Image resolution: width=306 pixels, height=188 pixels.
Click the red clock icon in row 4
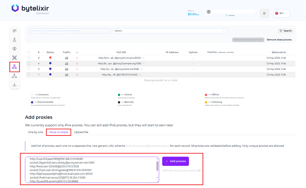pos(77,64)
